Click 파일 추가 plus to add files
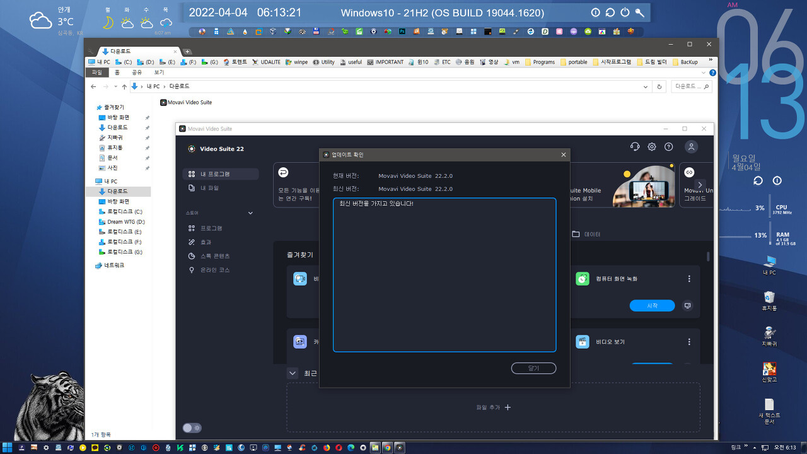The width and height of the screenshot is (807, 454). 494,407
